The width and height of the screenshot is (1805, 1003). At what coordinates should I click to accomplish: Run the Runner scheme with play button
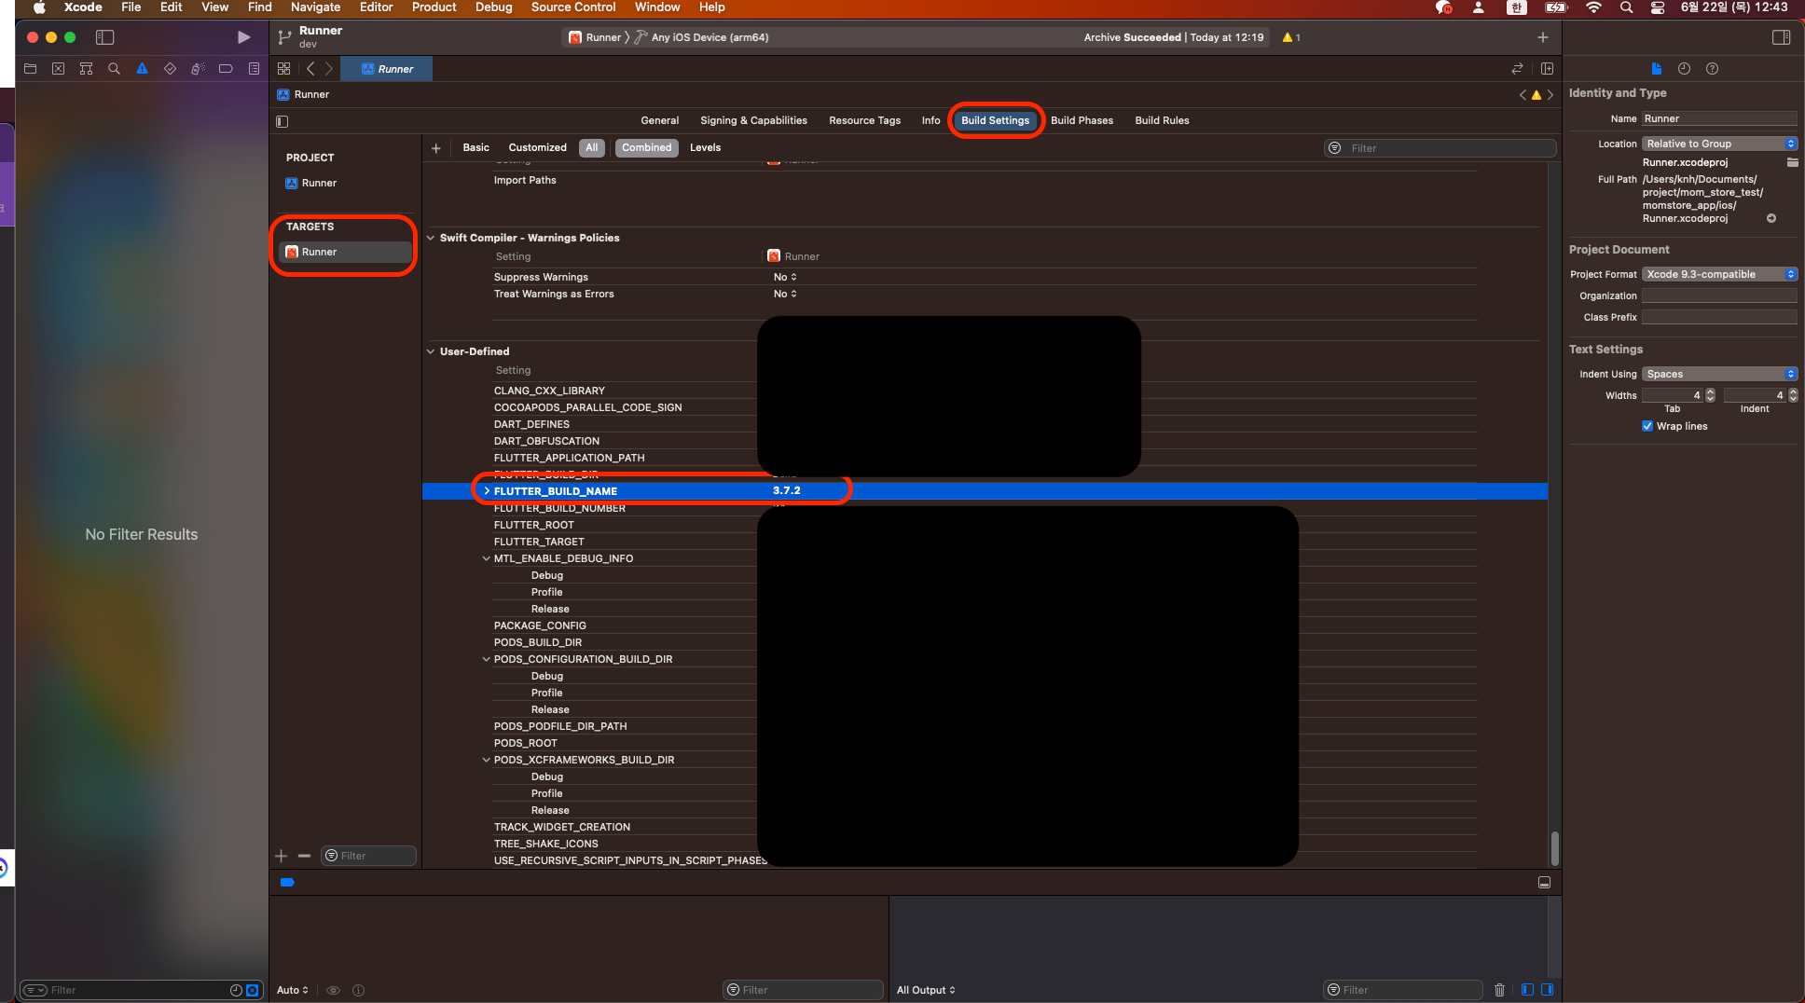[243, 37]
